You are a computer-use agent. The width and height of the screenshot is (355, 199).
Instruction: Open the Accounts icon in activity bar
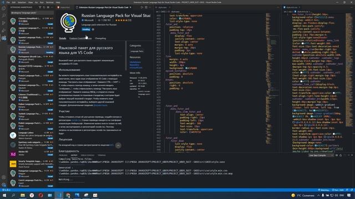tap(4, 177)
